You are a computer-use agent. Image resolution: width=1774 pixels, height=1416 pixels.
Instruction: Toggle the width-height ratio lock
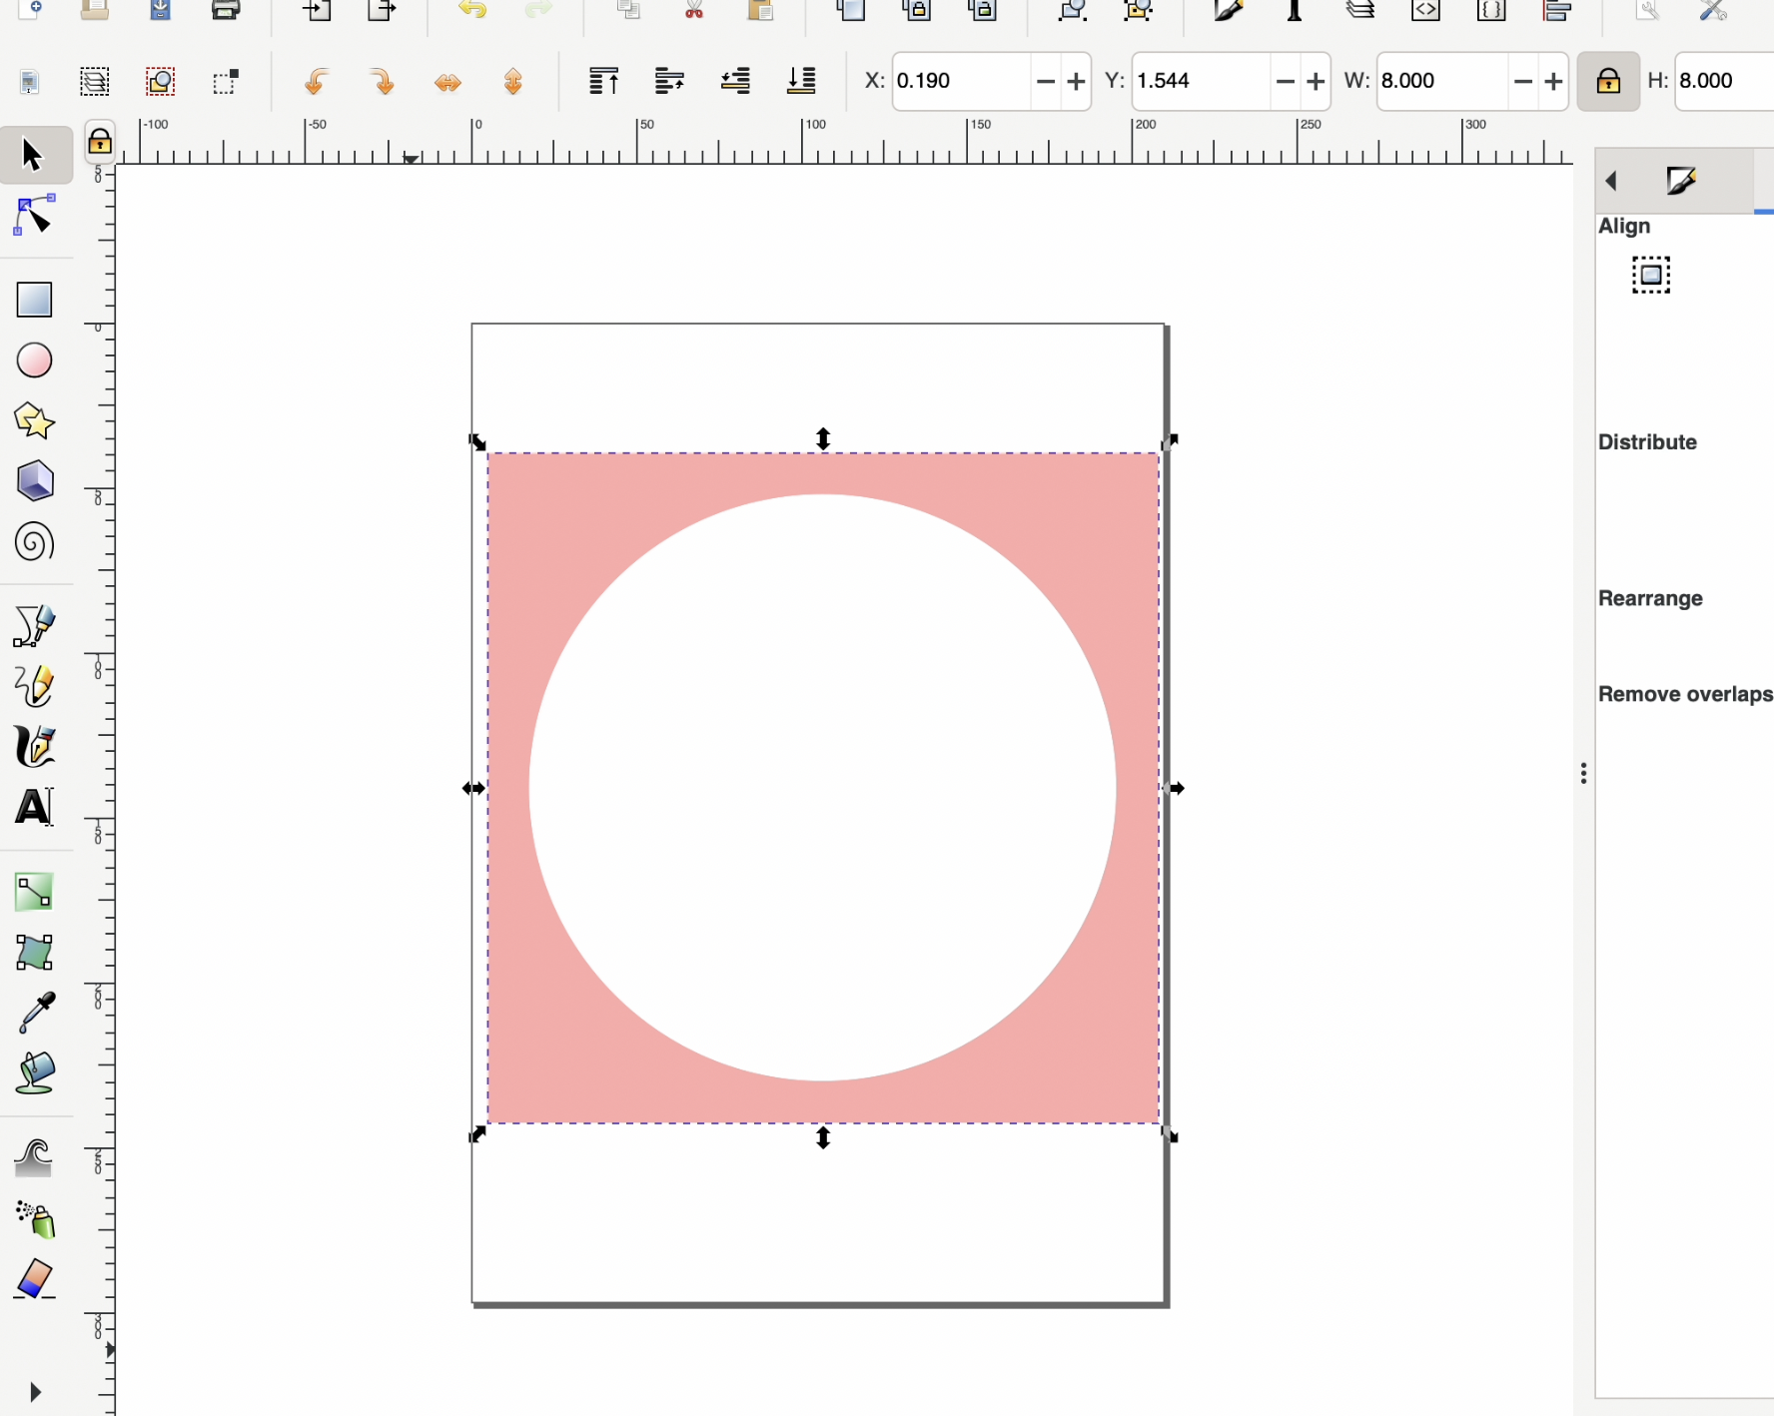pos(1608,81)
